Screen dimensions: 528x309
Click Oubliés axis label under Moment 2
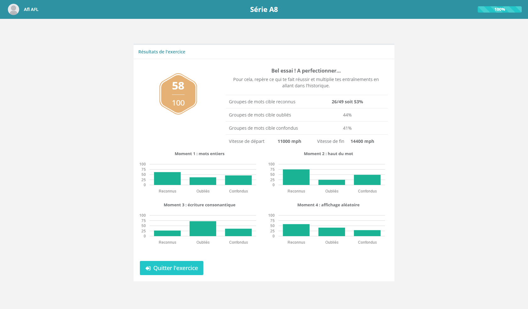(x=332, y=191)
